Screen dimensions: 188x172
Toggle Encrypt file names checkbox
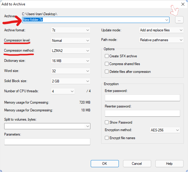point(107,138)
